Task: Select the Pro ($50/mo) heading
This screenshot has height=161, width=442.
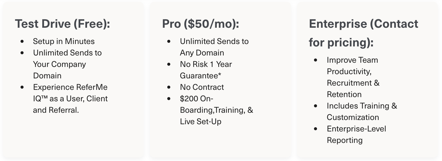Action: click(x=200, y=24)
